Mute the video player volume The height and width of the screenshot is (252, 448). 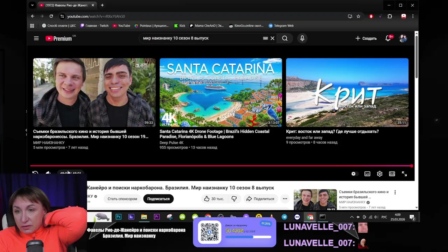[x=48, y=173]
